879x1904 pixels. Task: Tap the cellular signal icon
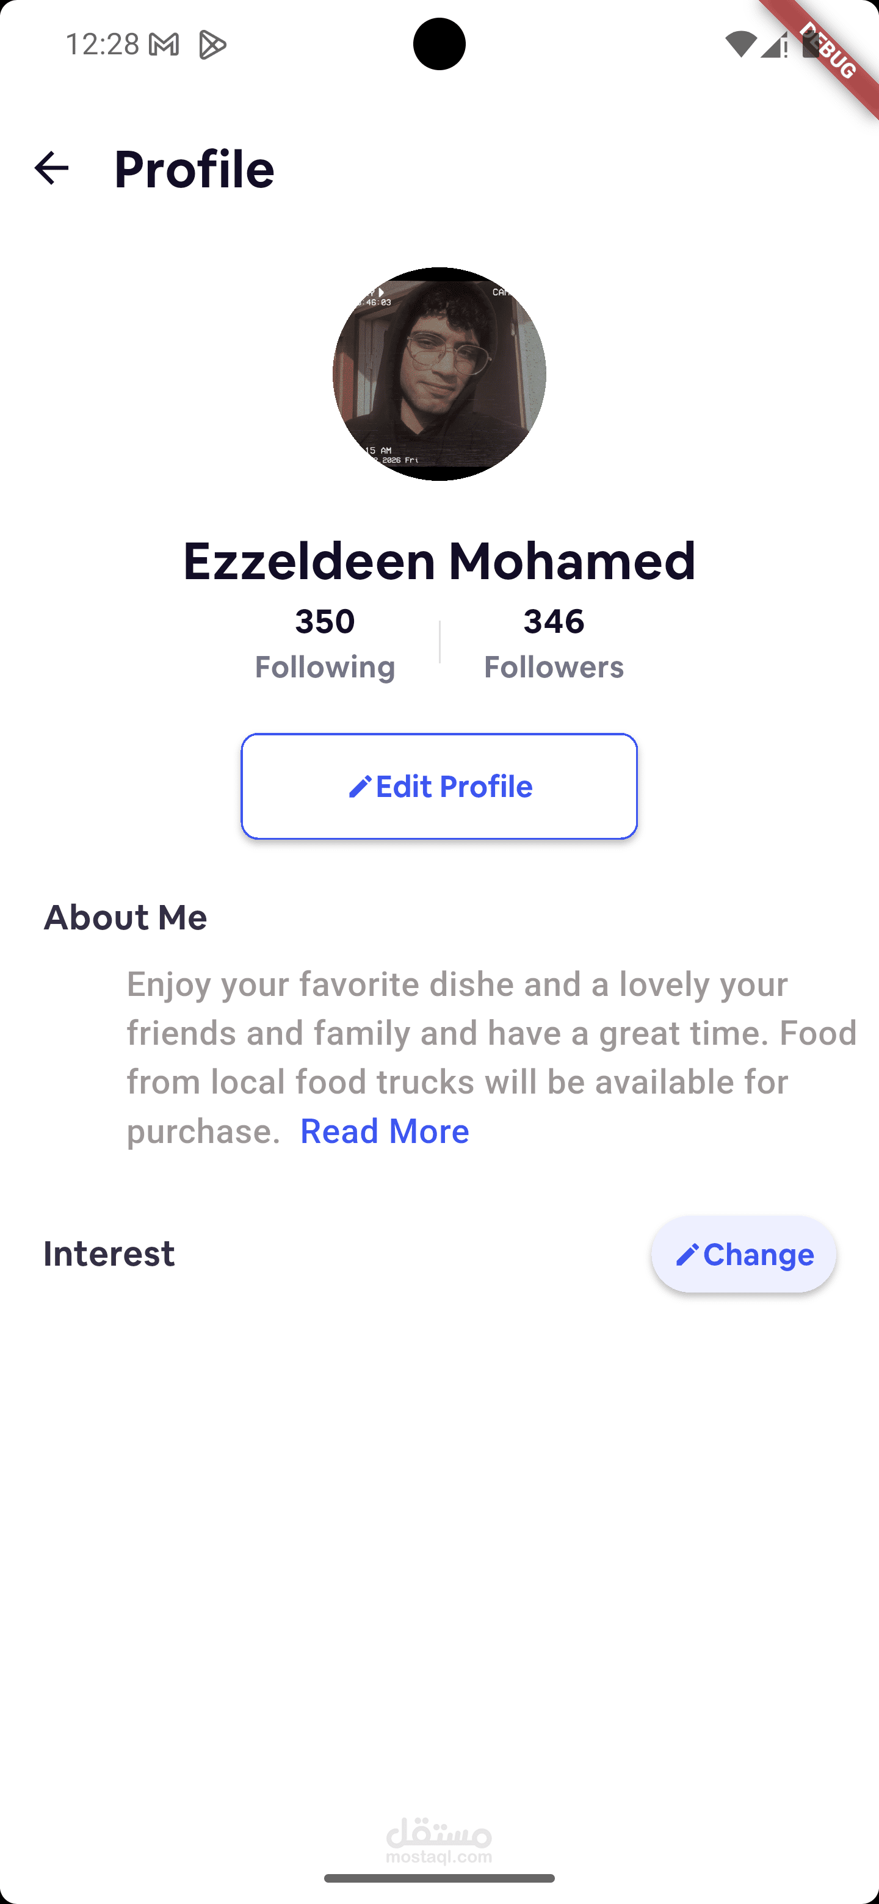(x=773, y=46)
